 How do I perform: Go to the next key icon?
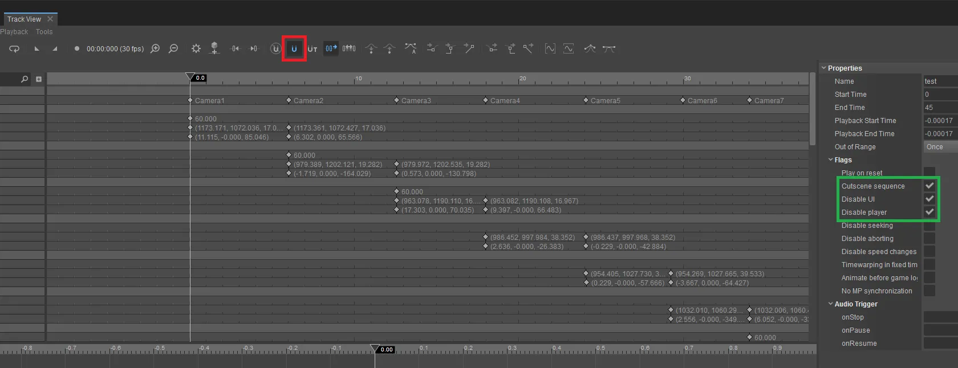click(x=254, y=49)
